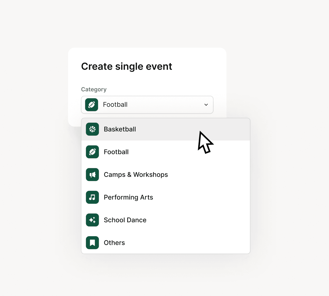Select the Others category label
The width and height of the screenshot is (329, 296).
pyautogui.click(x=114, y=243)
